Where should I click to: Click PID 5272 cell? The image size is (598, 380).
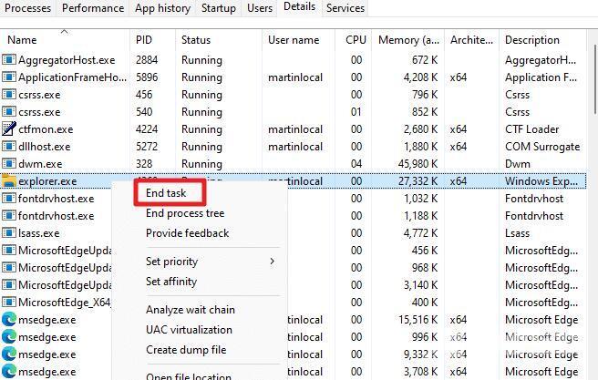click(x=147, y=147)
